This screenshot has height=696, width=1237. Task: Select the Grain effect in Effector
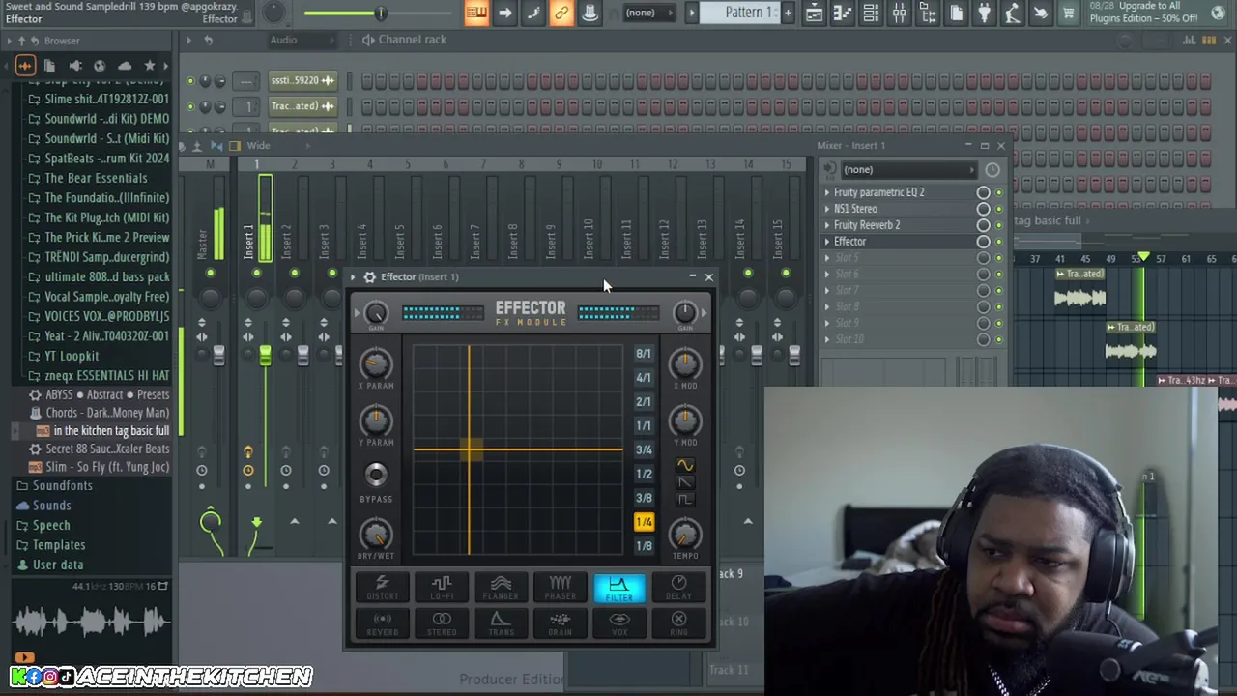[561, 623]
